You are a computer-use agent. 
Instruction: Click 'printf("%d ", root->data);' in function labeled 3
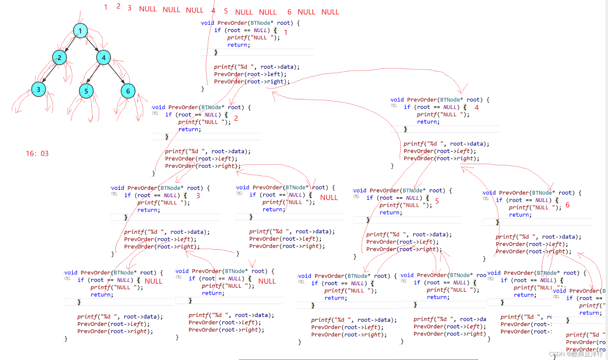point(167,232)
